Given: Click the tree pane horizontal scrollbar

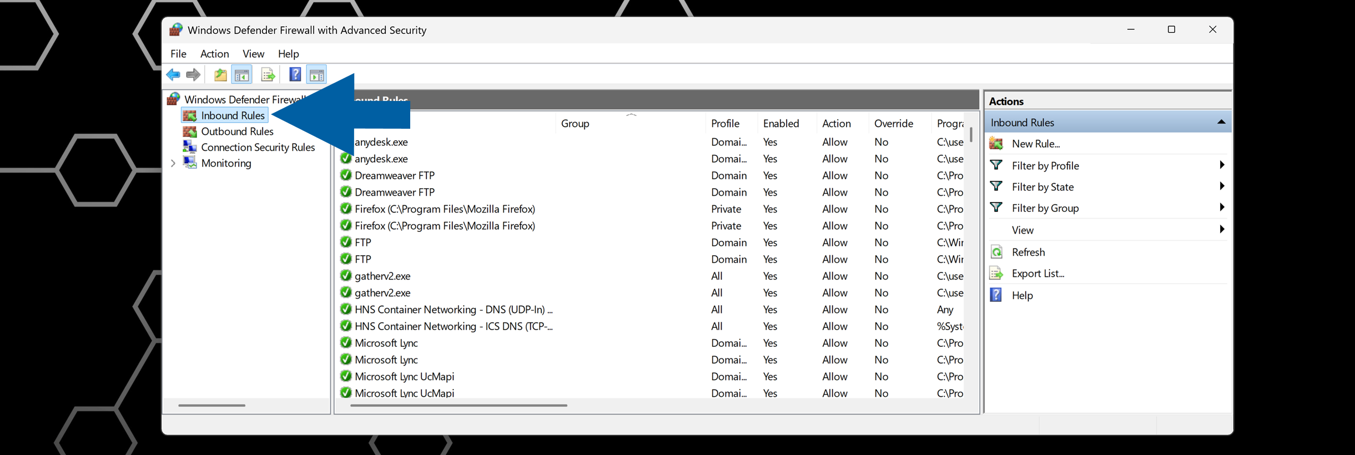Looking at the screenshot, I should coord(211,406).
